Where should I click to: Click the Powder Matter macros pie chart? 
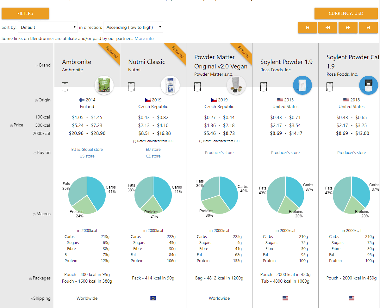click(x=219, y=195)
